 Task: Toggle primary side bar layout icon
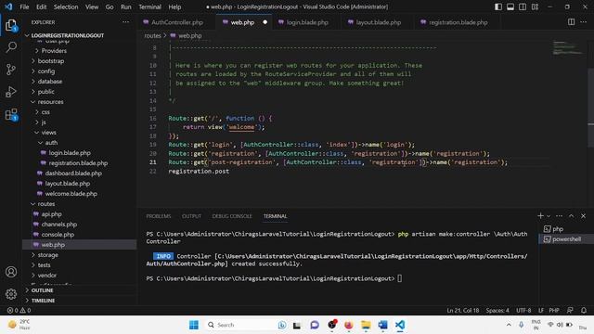click(498, 6)
